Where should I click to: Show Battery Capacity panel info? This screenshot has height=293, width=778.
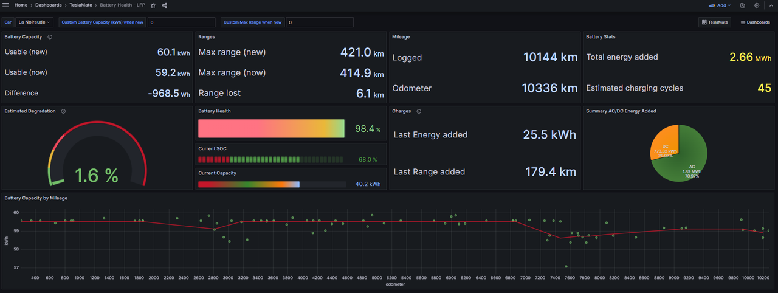pyautogui.click(x=50, y=37)
